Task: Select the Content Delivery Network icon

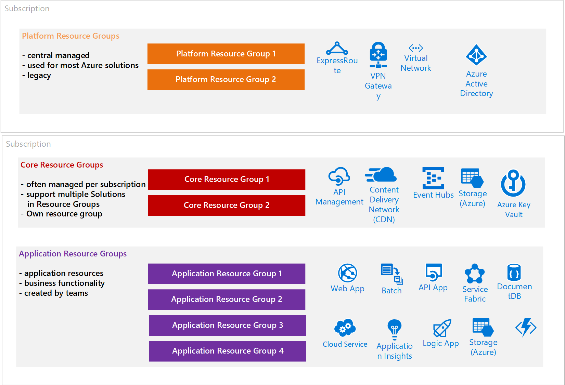Action: point(381,175)
